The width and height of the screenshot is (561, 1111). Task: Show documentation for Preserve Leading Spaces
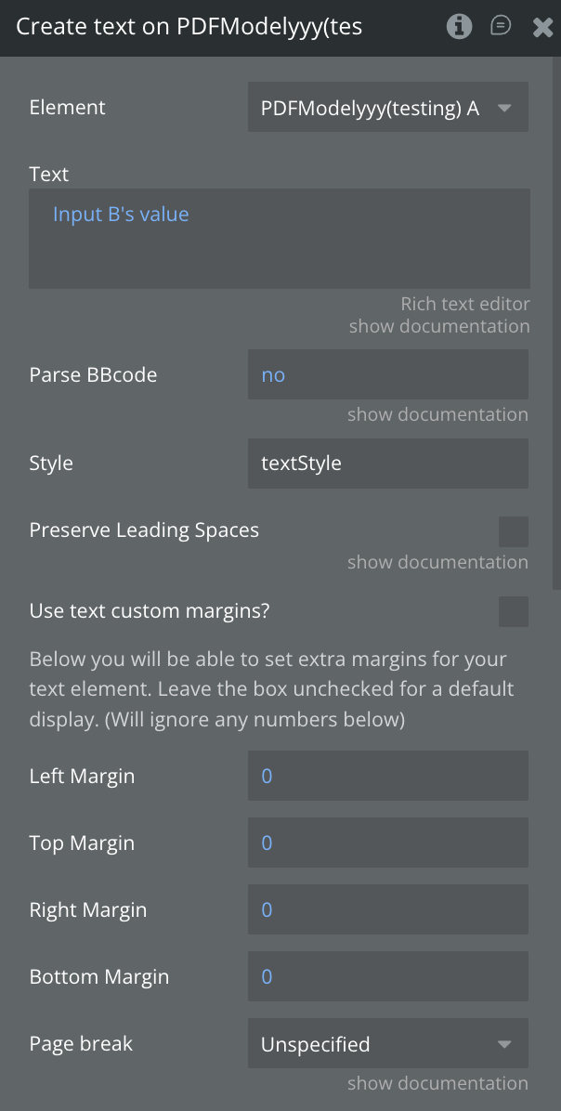coord(437,562)
